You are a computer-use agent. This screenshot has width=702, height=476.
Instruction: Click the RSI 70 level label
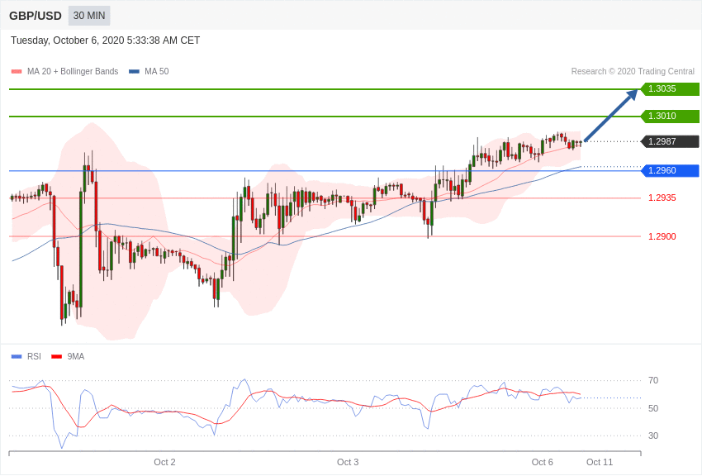[653, 381]
